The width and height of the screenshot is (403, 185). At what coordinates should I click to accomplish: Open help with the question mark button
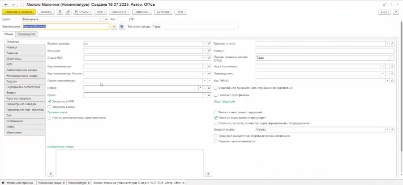(x=396, y=12)
